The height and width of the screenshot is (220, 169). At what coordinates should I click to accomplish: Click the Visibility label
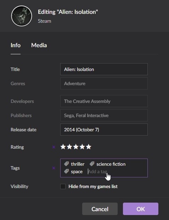point(19,186)
